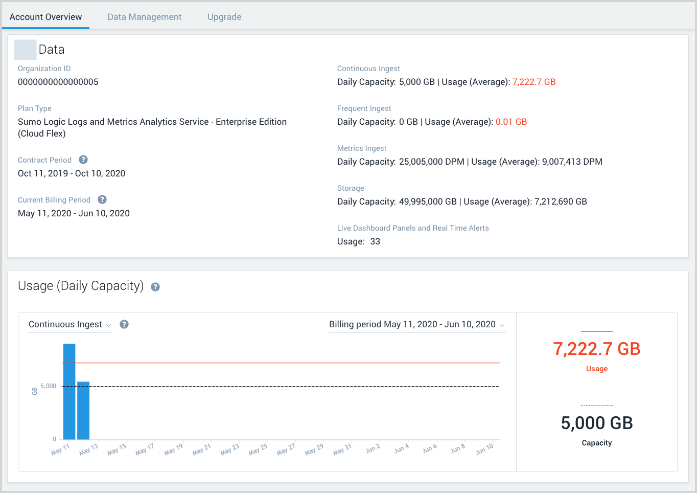The height and width of the screenshot is (493, 697).
Task: Open the Contract Period help icon
Action: (x=83, y=160)
